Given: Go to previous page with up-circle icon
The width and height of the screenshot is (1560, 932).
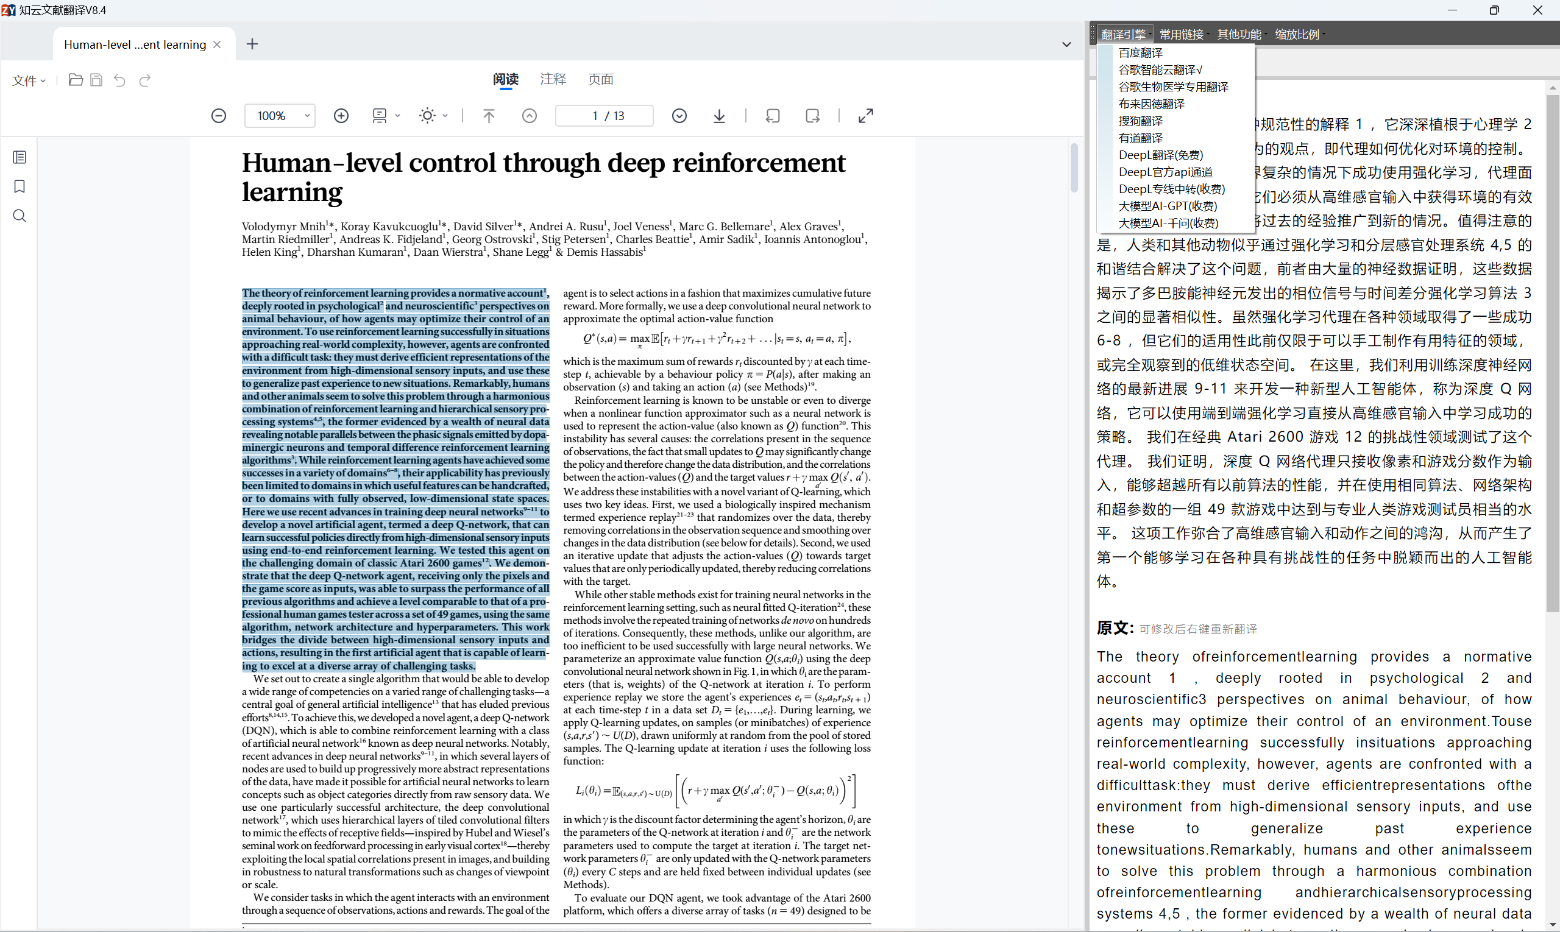Looking at the screenshot, I should (x=530, y=116).
